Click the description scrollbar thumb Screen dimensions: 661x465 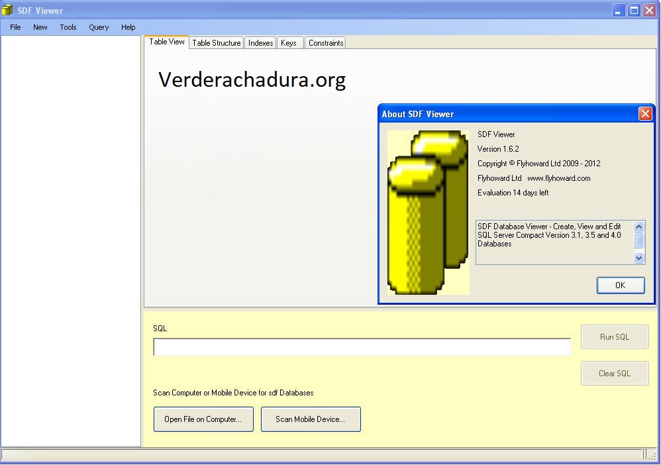[638, 240]
